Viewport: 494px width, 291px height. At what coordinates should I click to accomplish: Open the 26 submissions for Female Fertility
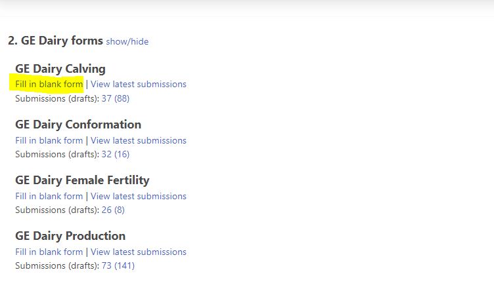(x=106, y=210)
